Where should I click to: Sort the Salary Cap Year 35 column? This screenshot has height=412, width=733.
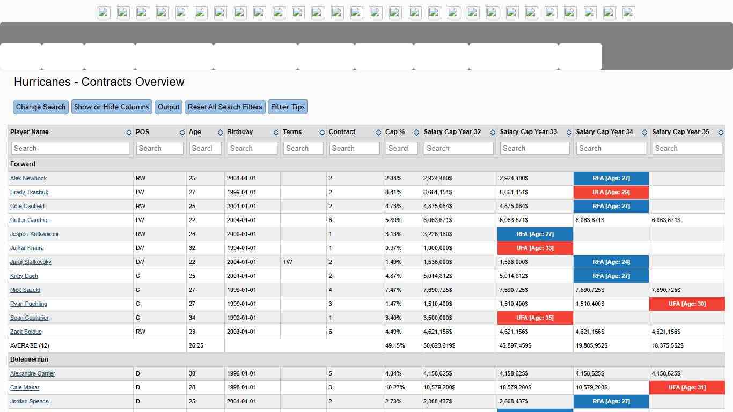pos(721,133)
